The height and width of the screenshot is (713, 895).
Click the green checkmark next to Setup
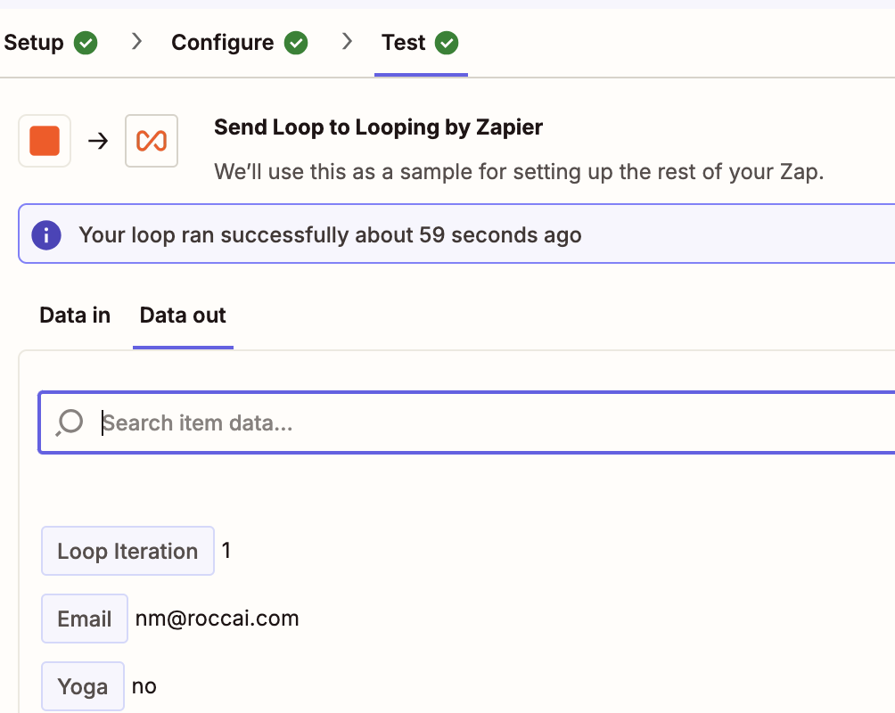[86, 43]
